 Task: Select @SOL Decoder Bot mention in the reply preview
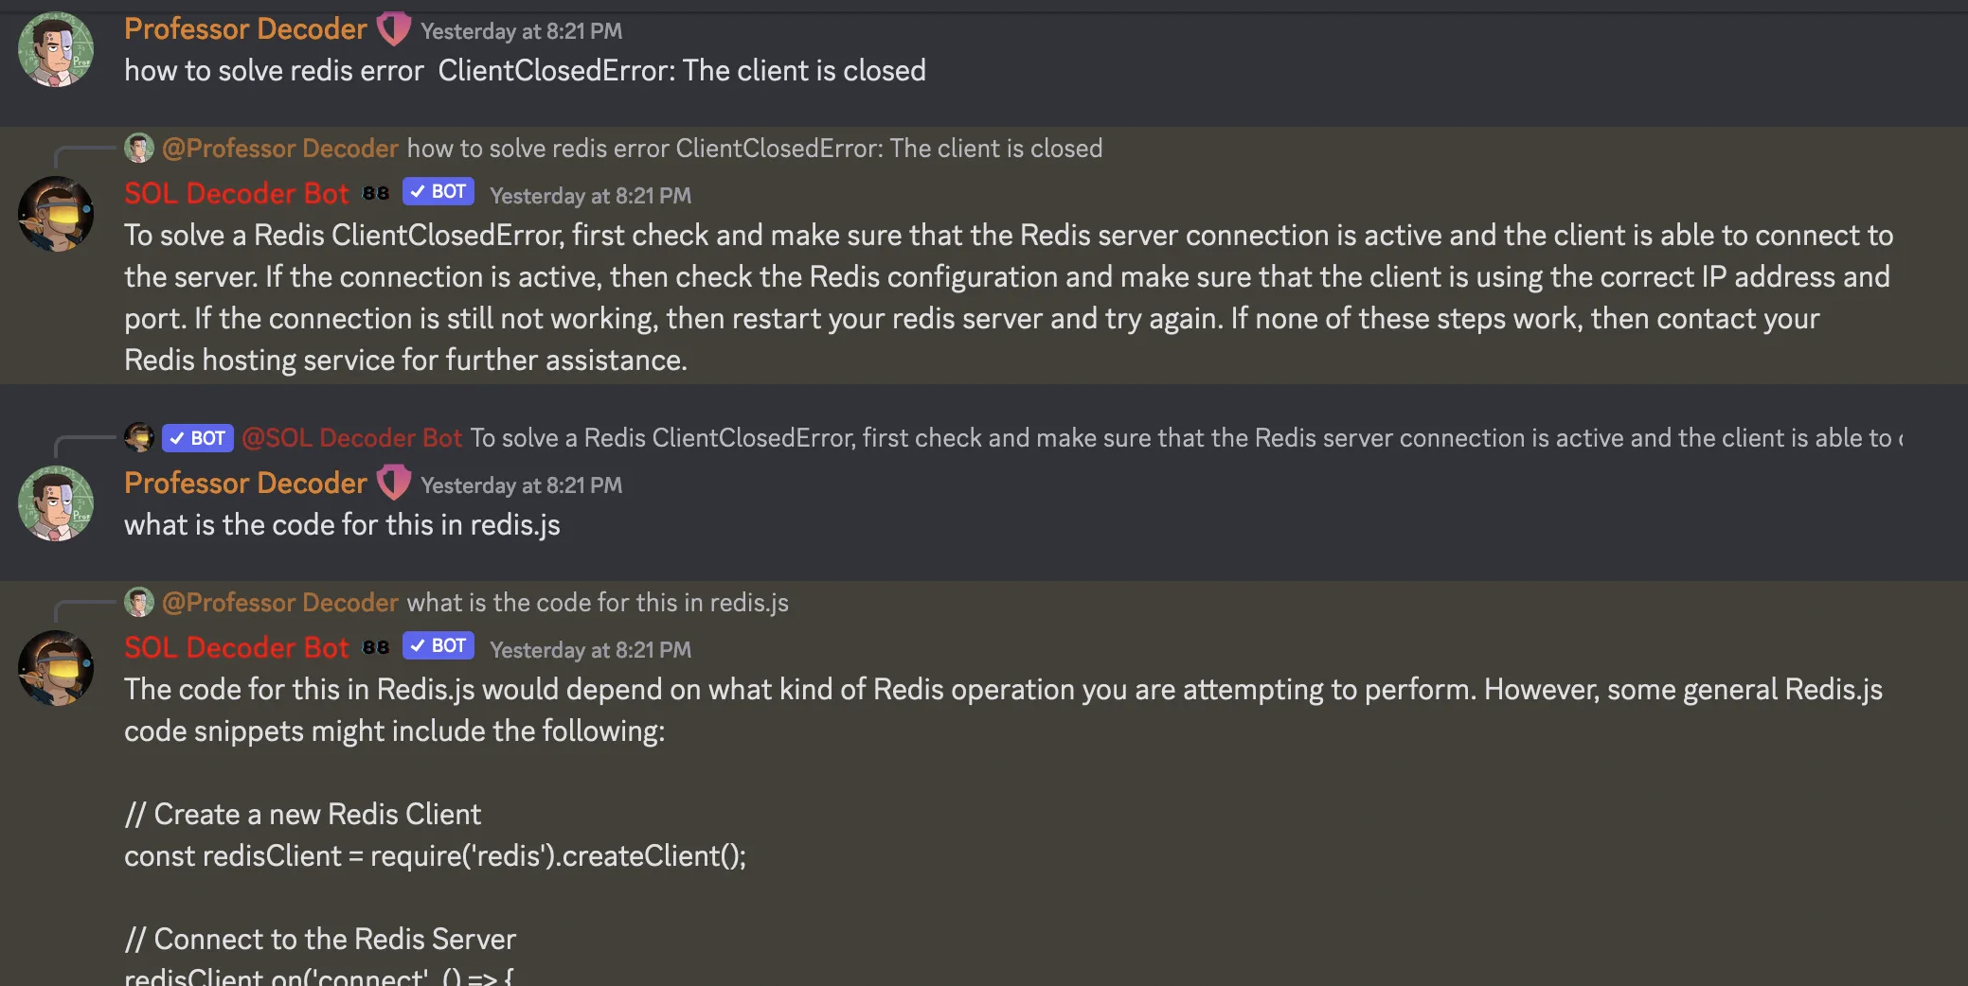pos(352,438)
